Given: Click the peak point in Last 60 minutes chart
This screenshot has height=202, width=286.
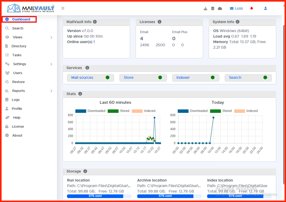Looking at the screenshot, I should (x=155, y=118).
